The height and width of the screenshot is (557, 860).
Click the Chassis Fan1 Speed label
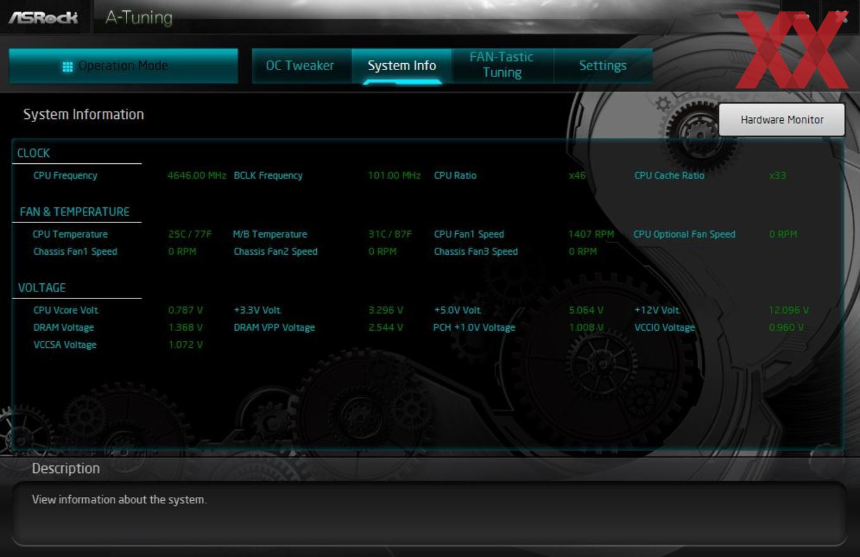(75, 251)
